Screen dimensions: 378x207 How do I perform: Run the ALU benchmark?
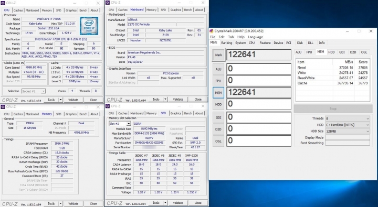pos(218,69)
